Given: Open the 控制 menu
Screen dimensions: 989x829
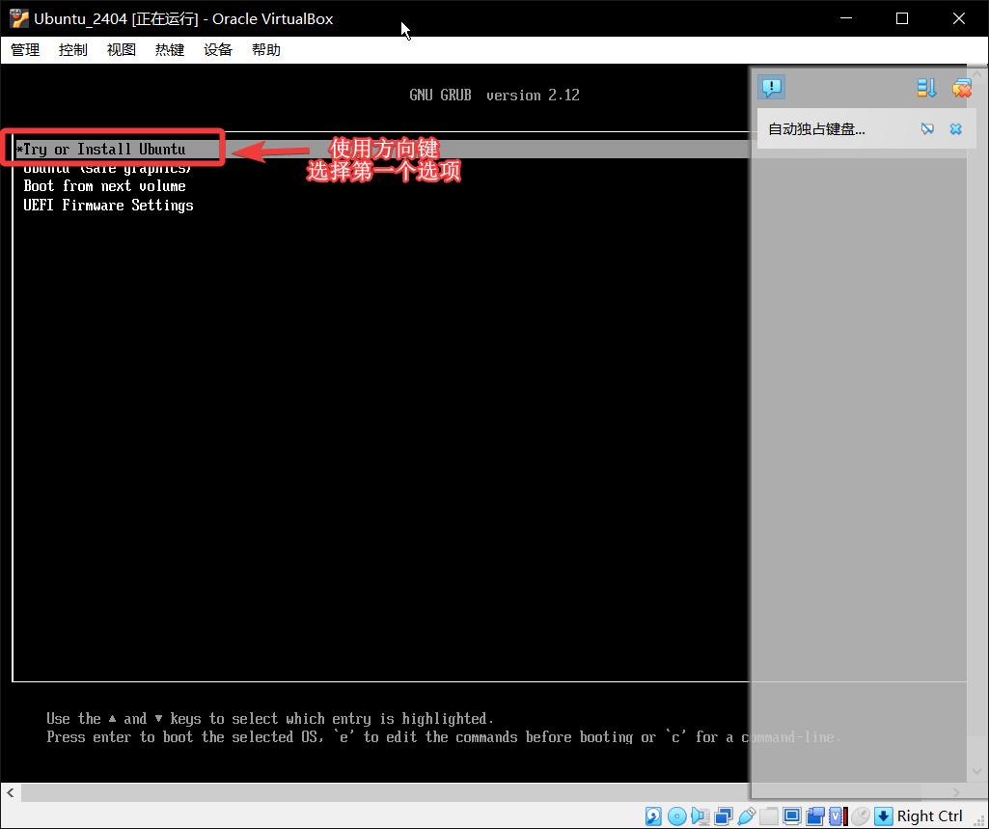Looking at the screenshot, I should click(73, 50).
